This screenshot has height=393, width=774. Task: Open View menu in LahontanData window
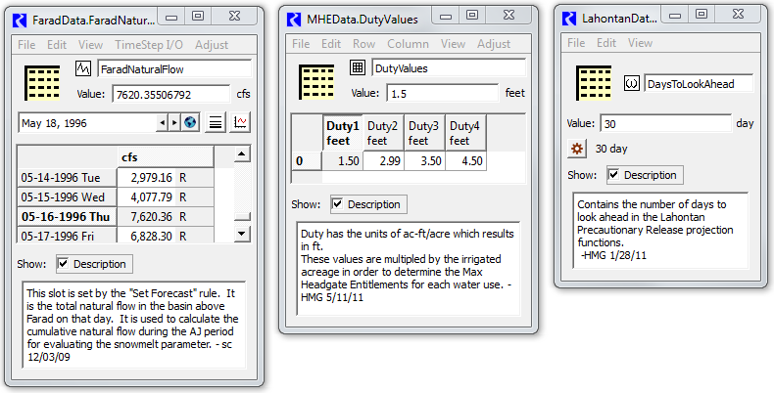640,43
